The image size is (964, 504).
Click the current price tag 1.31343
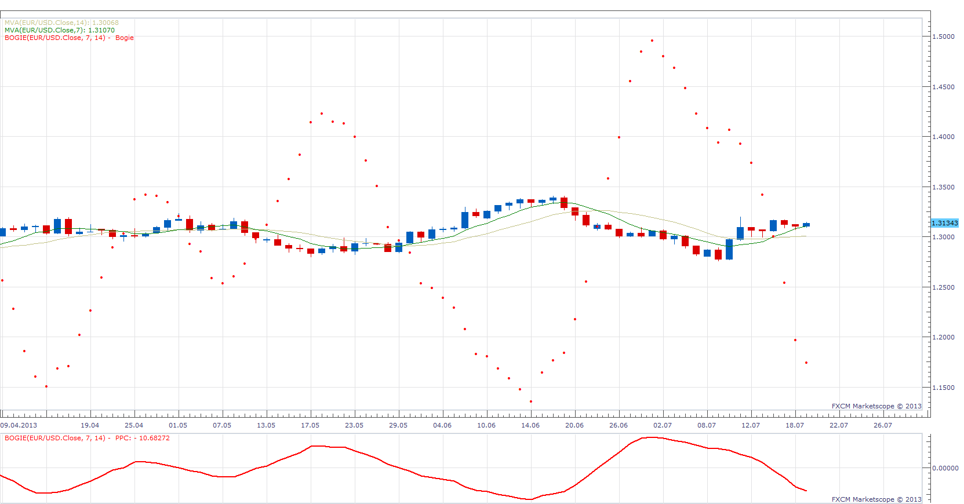pyautogui.click(x=944, y=223)
